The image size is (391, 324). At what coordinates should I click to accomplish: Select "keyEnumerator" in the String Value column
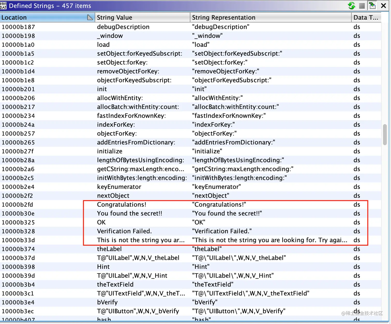[119, 187]
